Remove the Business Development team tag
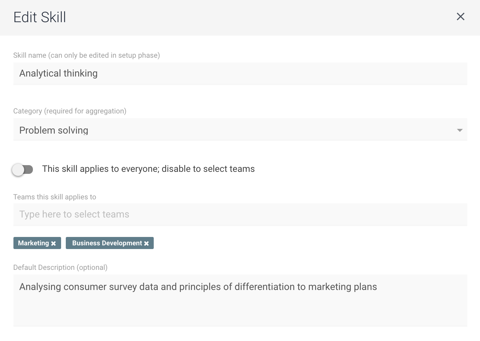480x341 pixels. click(146, 244)
